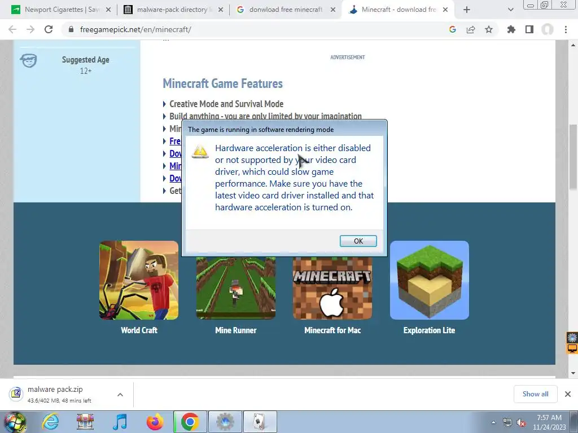This screenshot has width=578, height=433.
Task: Share this page via share icon
Action: pyautogui.click(x=471, y=29)
